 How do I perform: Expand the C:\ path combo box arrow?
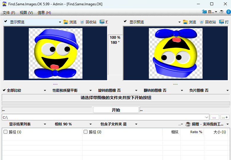pyautogui.click(x=207, y=117)
